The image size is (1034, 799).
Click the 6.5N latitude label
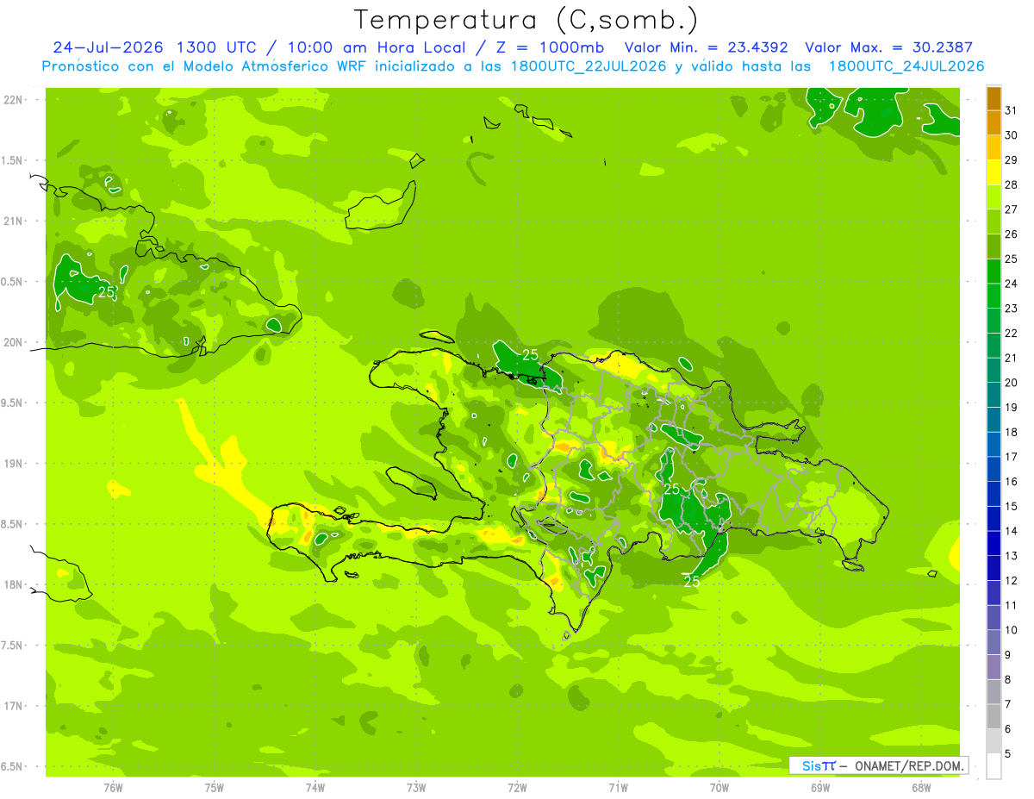[x=13, y=767]
